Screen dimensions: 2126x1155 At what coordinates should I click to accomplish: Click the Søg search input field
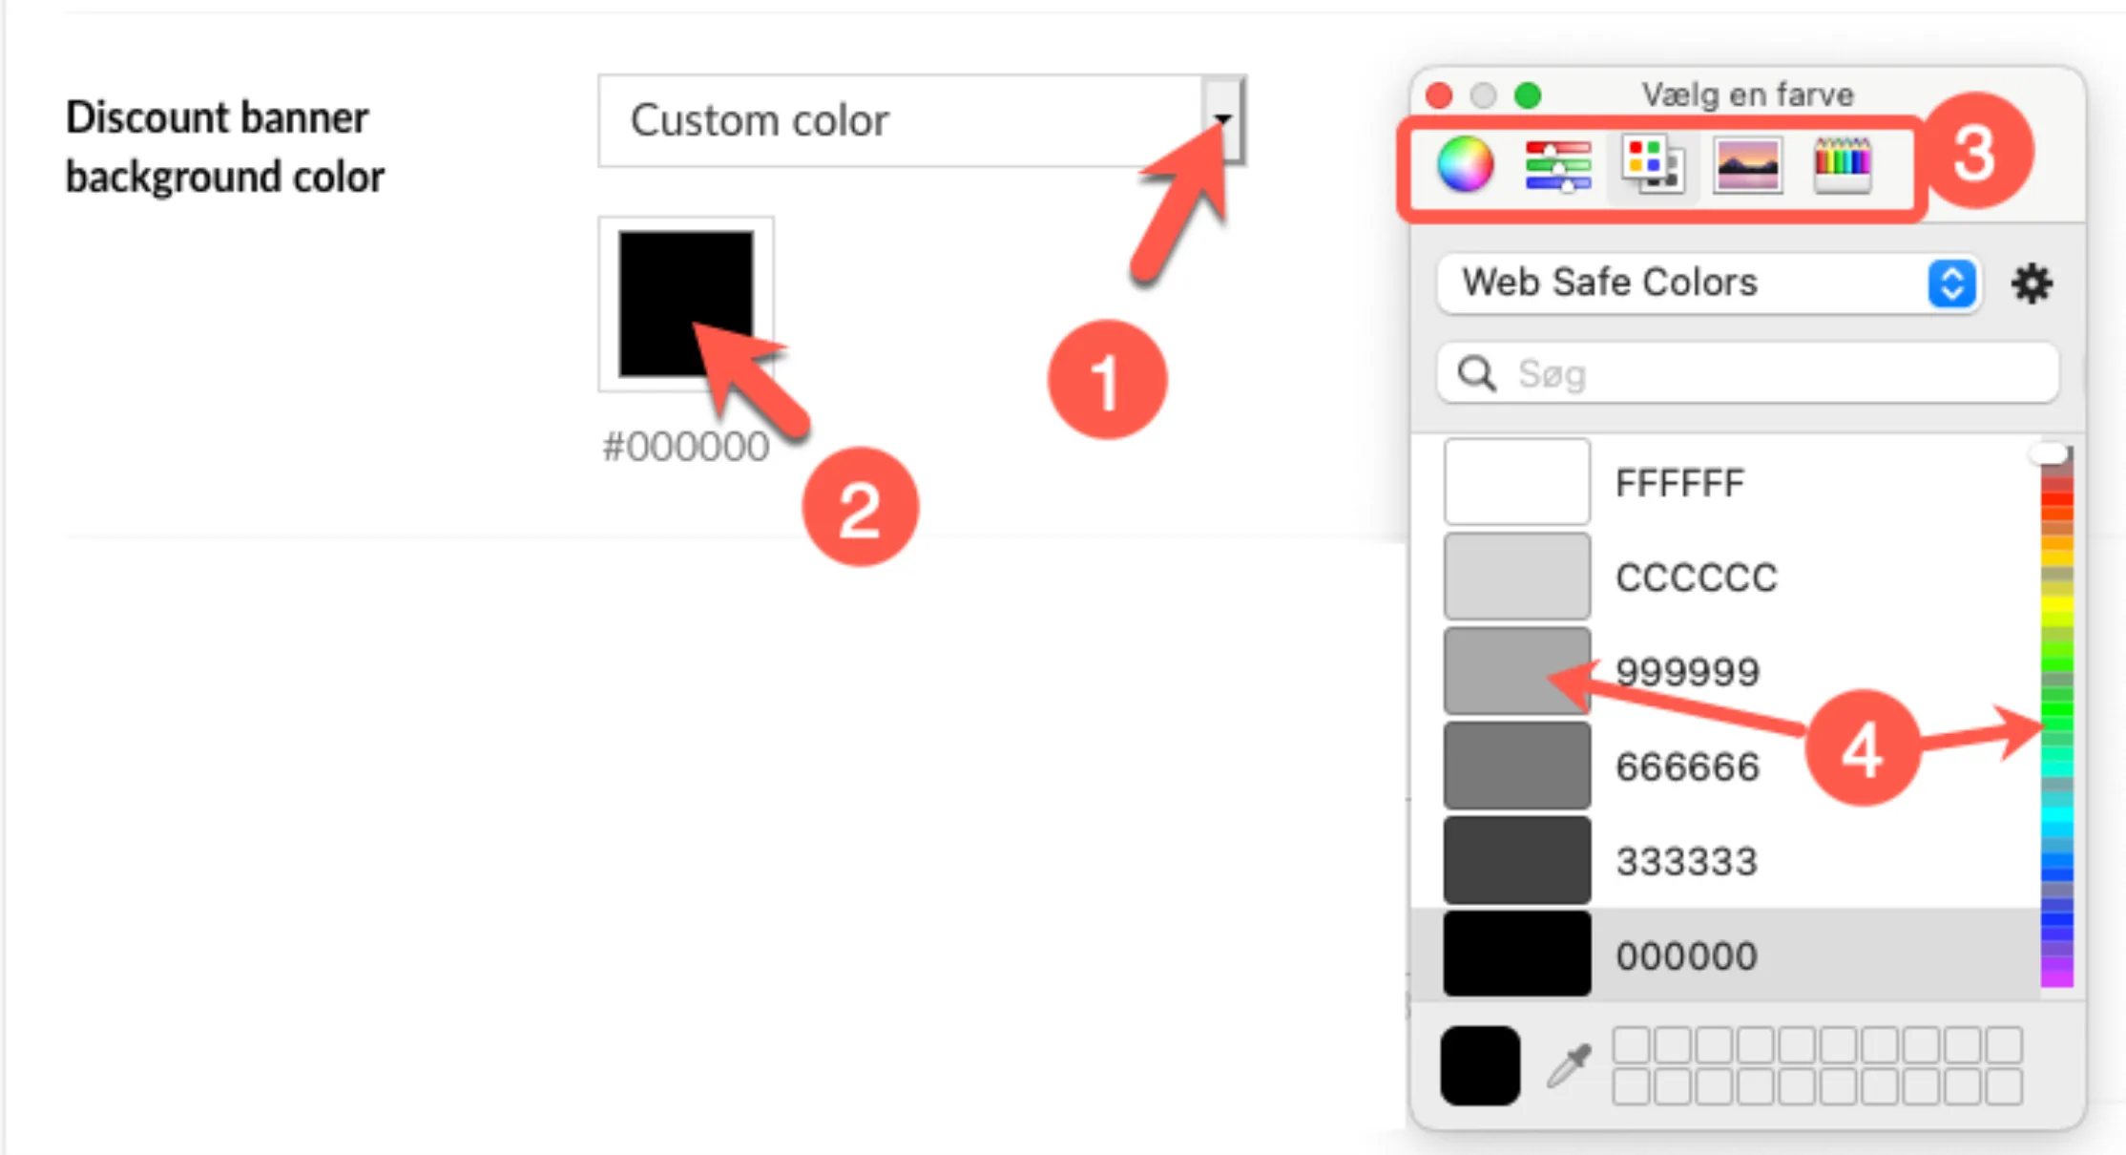pos(1748,373)
